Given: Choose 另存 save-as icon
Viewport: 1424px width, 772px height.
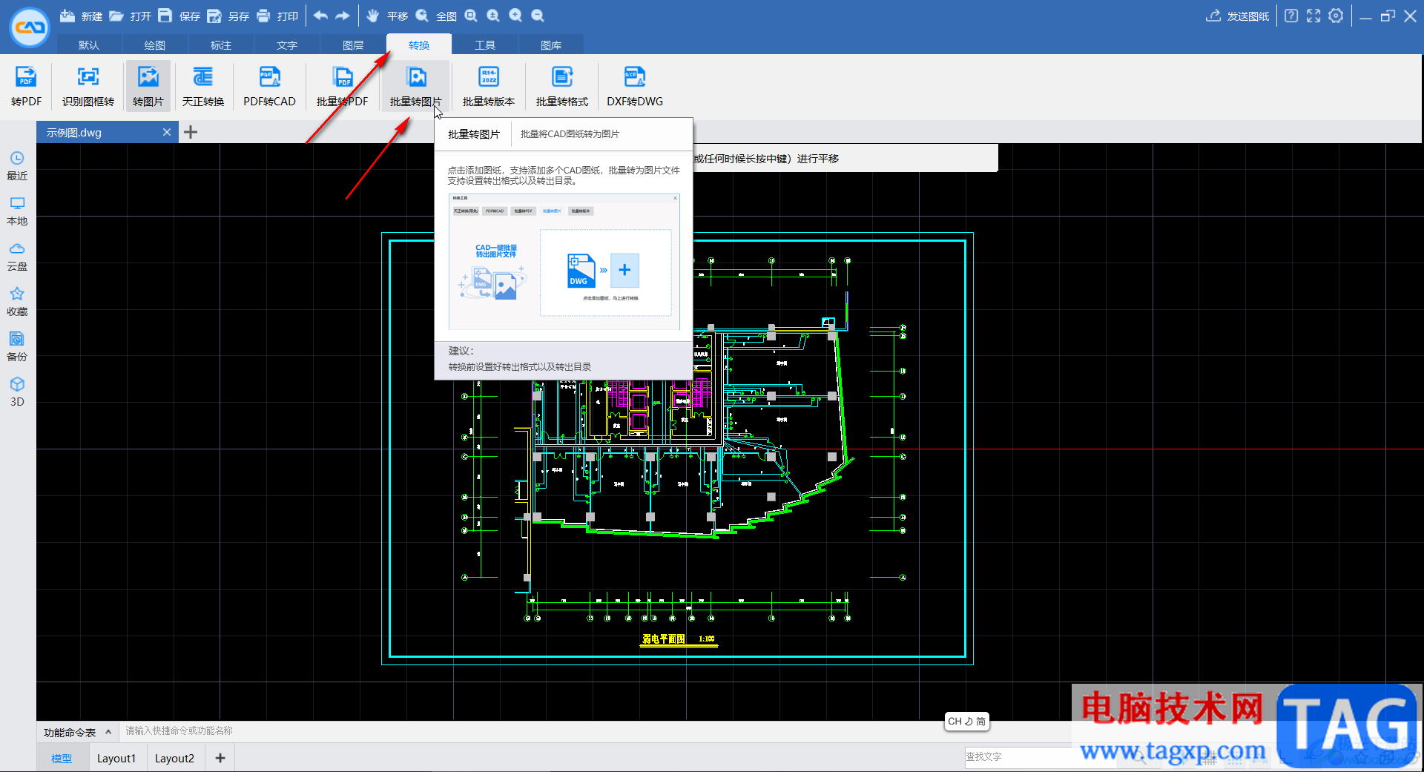Looking at the screenshot, I should coord(214,16).
